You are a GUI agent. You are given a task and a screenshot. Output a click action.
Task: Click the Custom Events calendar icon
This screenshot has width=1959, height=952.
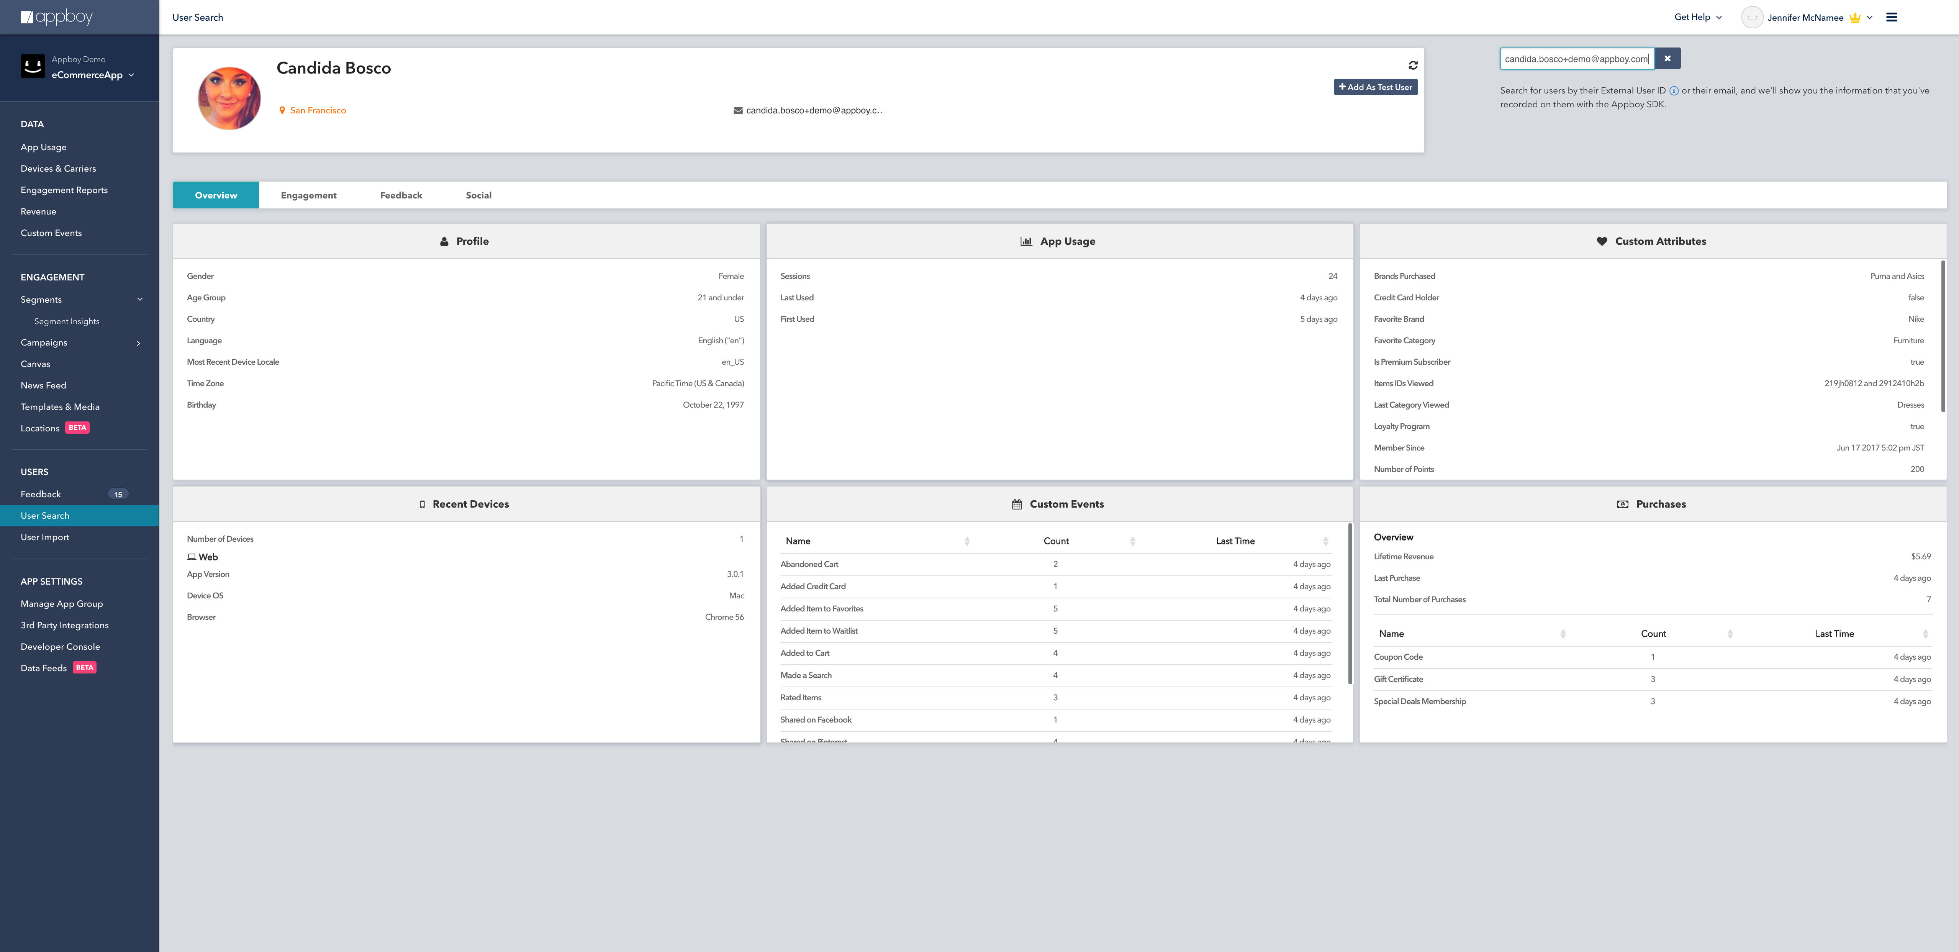coord(1017,504)
